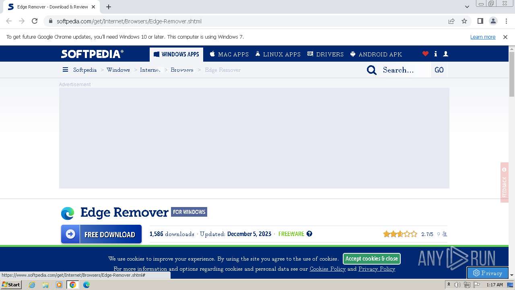The image size is (515, 290).
Task: Click the FREEWARE license label
Action: coord(291,234)
